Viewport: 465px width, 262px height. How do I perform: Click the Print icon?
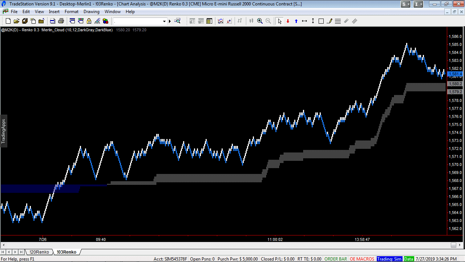(x=61, y=21)
